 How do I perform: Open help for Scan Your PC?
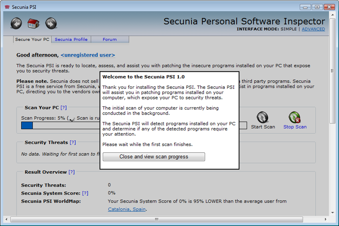pos(63,108)
